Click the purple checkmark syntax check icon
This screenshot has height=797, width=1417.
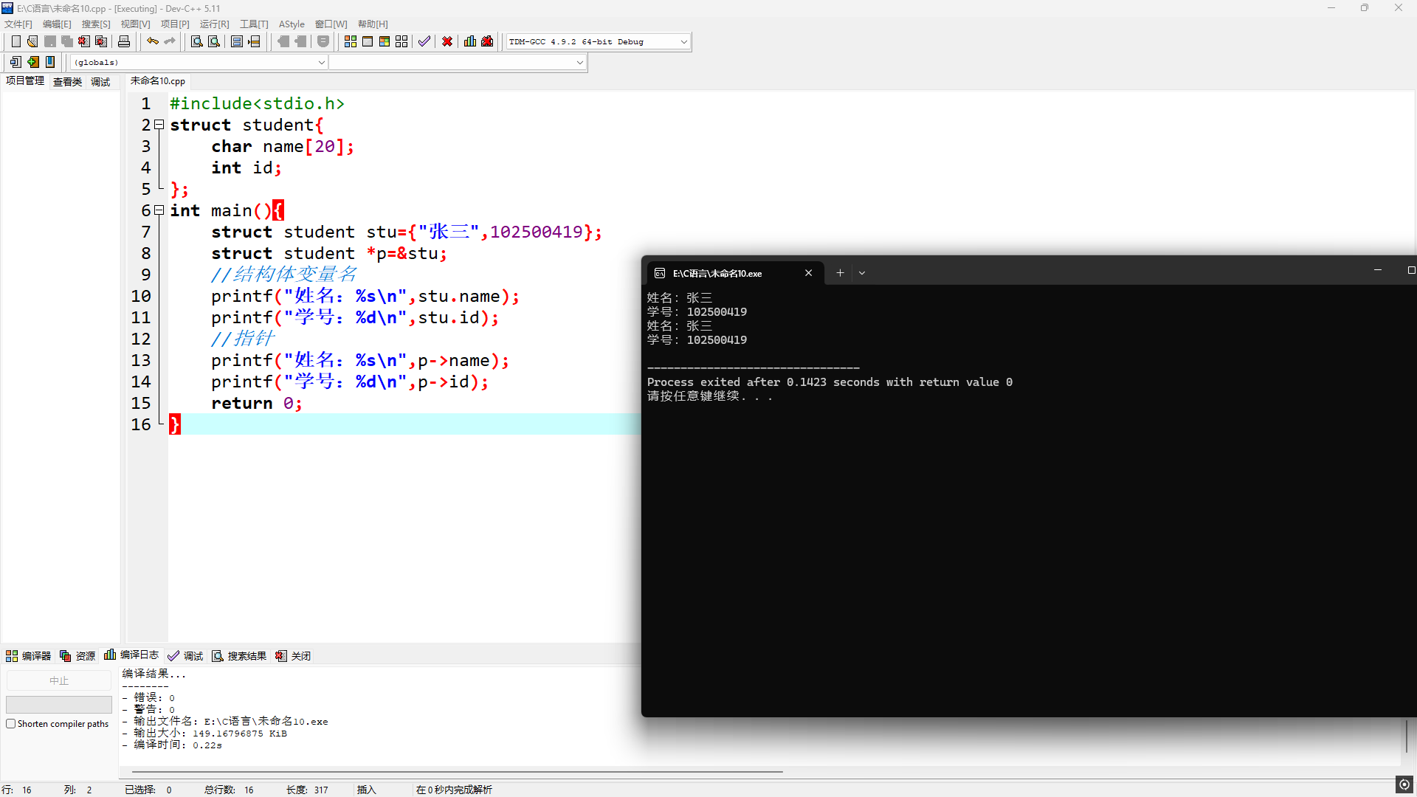(x=424, y=42)
